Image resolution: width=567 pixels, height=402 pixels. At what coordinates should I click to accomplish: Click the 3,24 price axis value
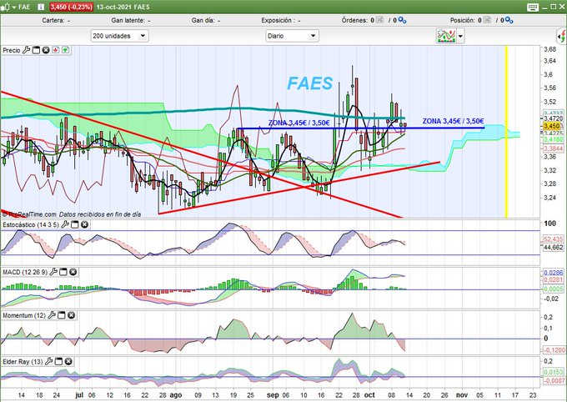[x=550, y=198]
